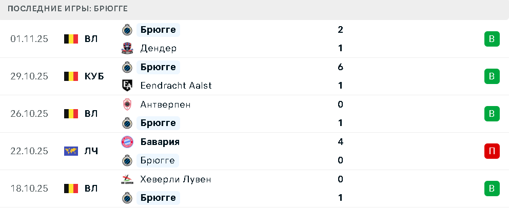This screenshot has width=509, height=209.
Task: Click the Eendracht Aalst club logo
Action: tap(127, 86)
